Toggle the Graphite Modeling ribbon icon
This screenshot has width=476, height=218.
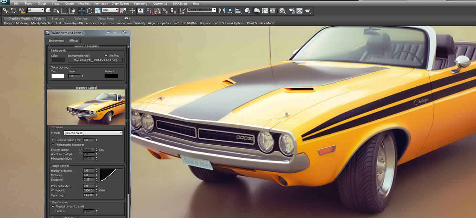tap(257, 10)
